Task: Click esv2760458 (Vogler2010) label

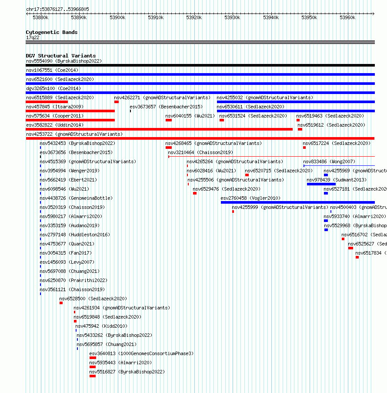Action: tap(250, 198)
